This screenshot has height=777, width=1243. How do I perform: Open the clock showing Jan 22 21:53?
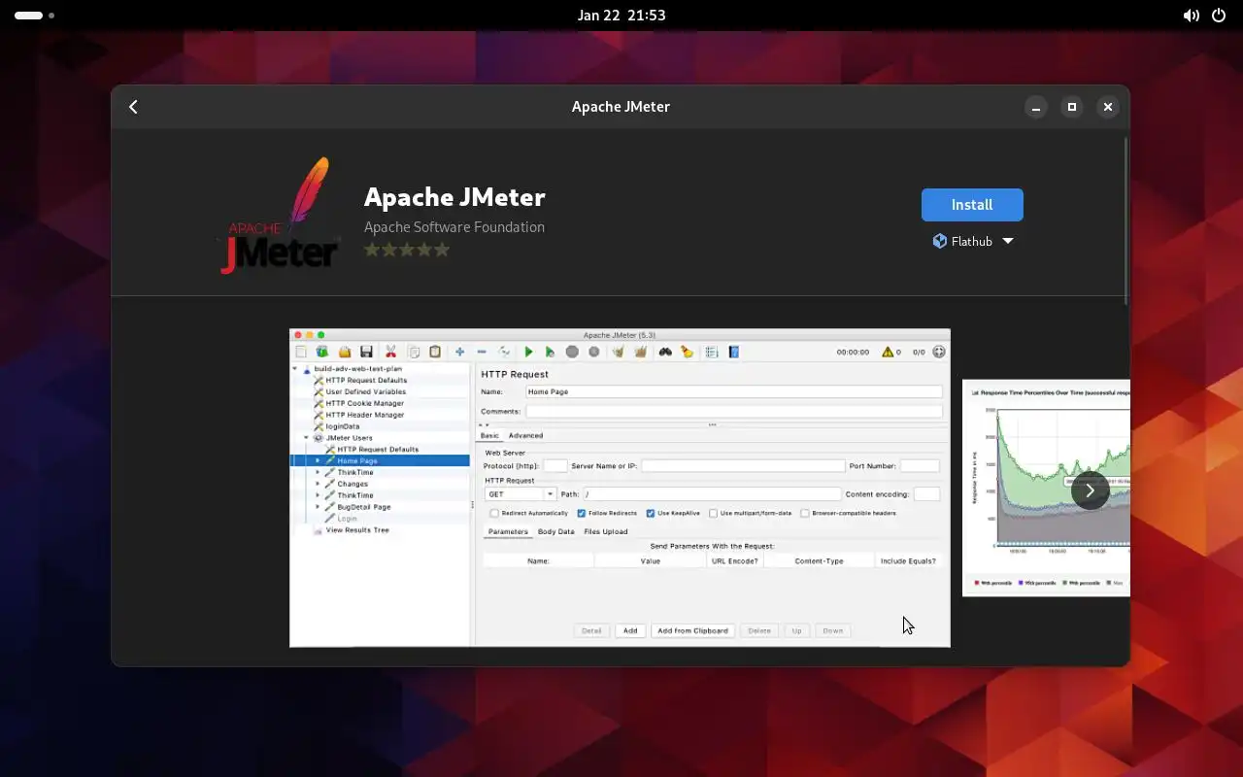(x=621, y=16)
